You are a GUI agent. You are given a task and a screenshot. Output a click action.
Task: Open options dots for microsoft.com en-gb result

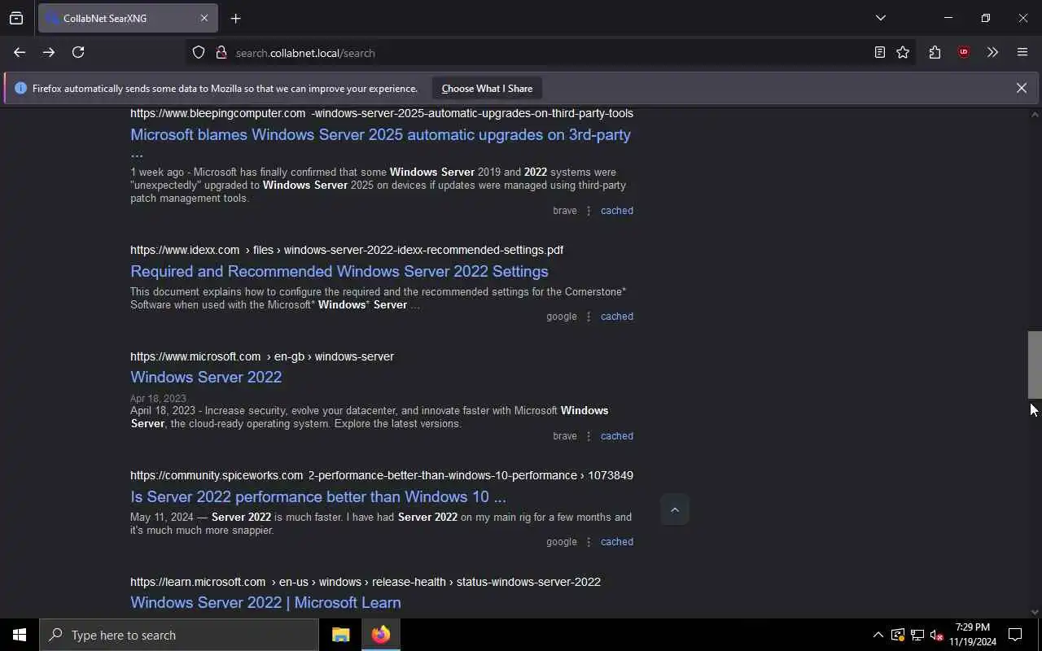(x=589, y=436)
